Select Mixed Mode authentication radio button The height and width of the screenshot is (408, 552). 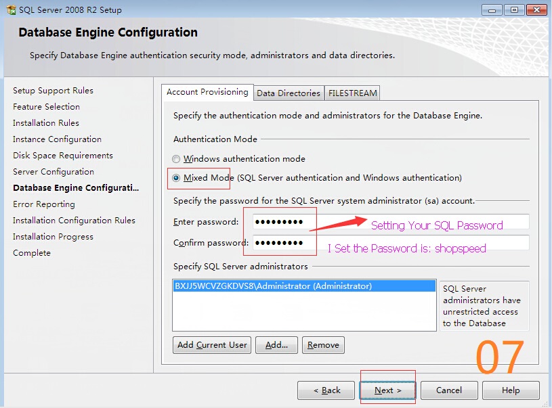177,178
